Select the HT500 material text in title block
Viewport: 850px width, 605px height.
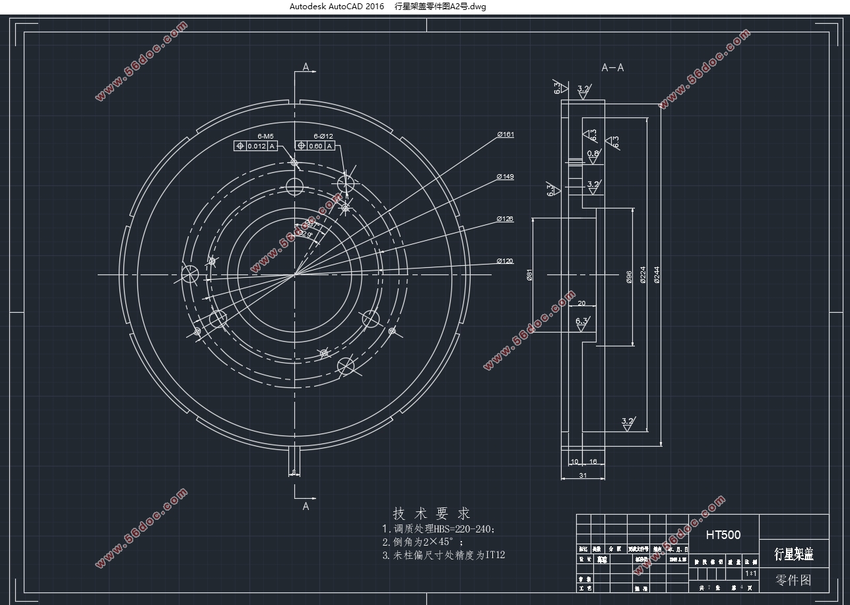[723, 535]
